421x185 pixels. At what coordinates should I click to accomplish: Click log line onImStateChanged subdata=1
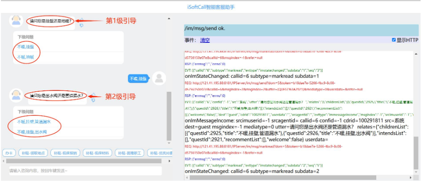(252, 76)
